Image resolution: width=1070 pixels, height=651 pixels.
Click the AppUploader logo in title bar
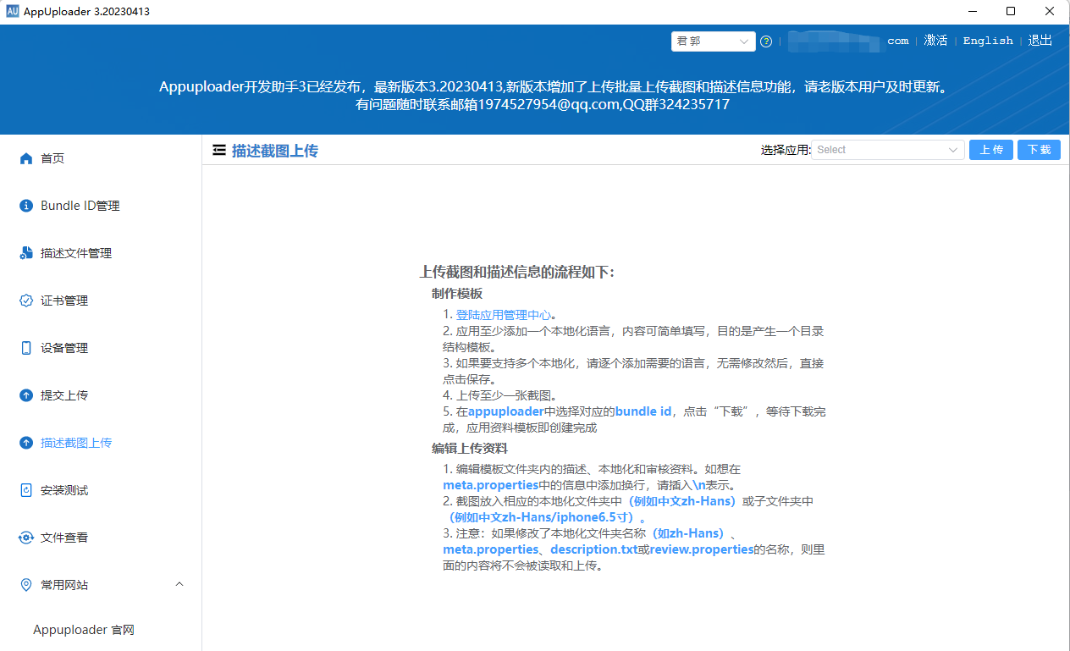tap(12, 11)
